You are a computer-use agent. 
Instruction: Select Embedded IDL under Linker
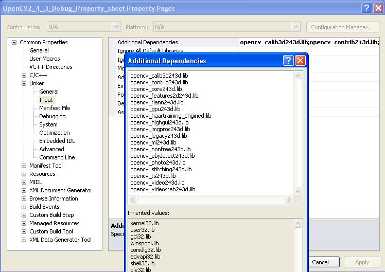click(57, 141)
